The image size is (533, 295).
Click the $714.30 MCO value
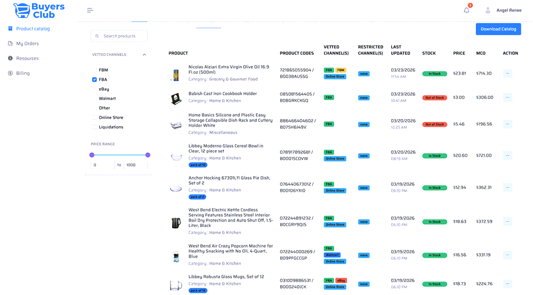pos(484,73)
